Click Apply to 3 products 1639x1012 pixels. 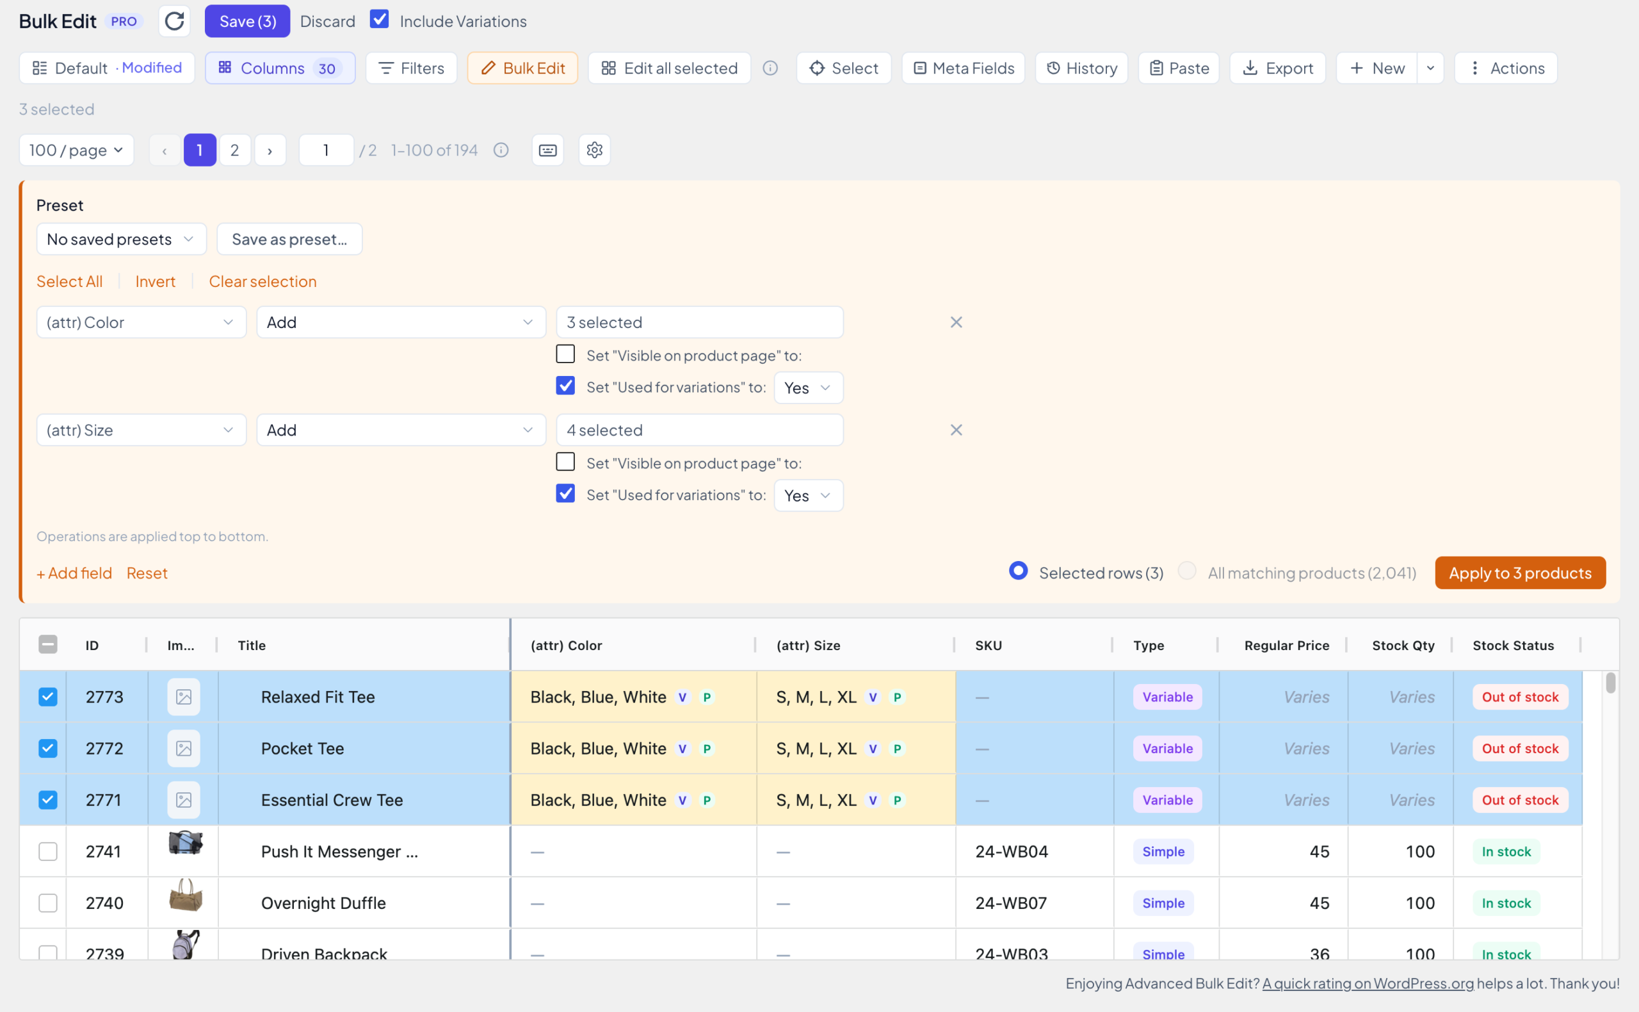(1520, 573)
